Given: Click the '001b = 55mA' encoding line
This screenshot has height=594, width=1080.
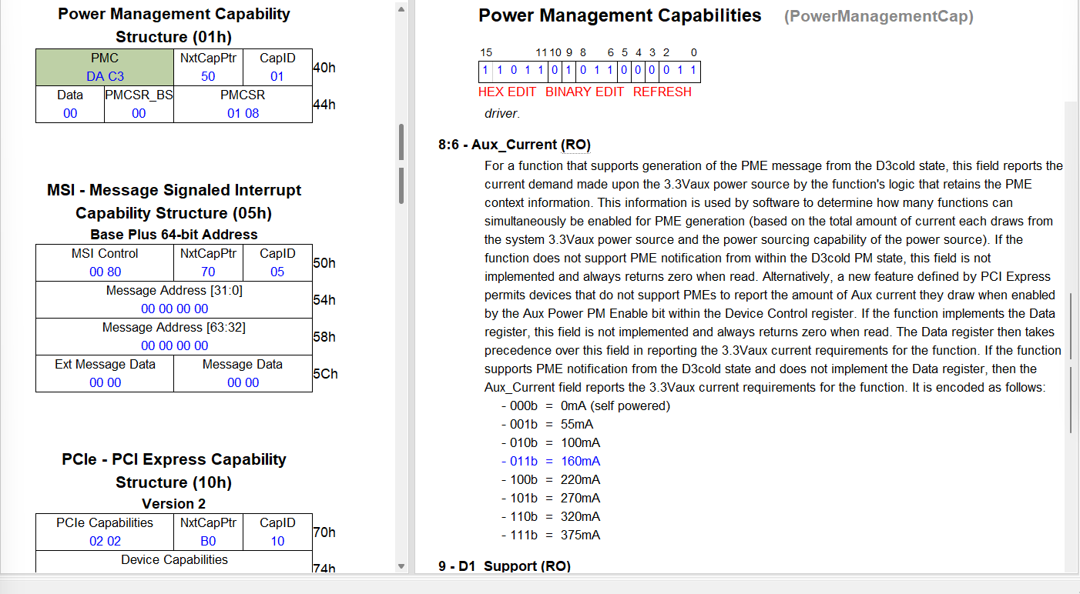Looking at the screenshot, I should click(x=547, y=424).
